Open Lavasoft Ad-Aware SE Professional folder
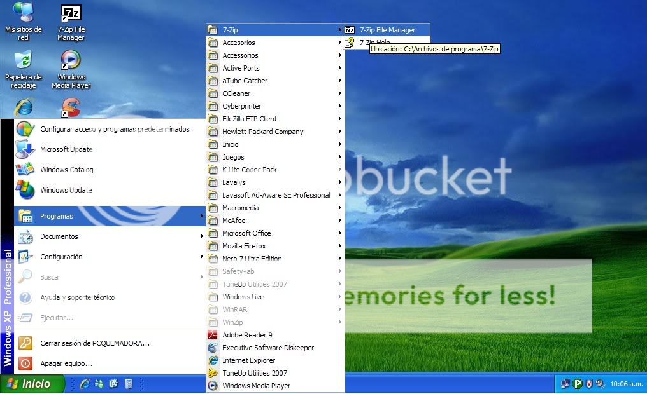 tap(275, 195)
